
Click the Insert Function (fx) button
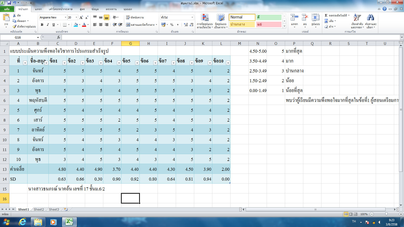[58, 37]
